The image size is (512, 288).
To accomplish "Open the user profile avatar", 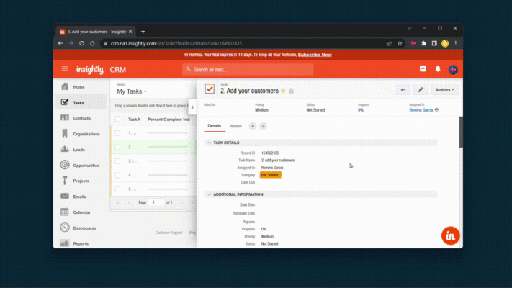I will pos(453,70).
